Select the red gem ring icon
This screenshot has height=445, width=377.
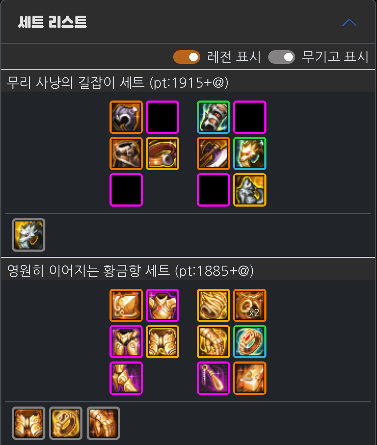[x=250, y=342]
